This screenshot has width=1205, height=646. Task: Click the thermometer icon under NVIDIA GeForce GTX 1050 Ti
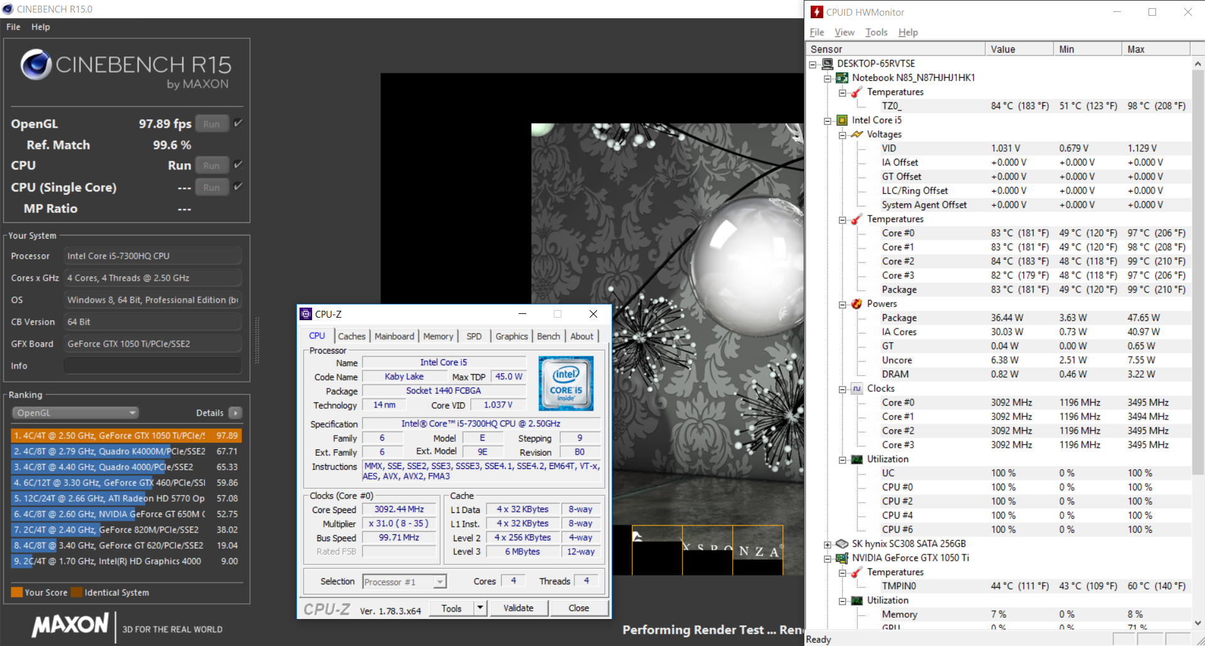[857, 573]
